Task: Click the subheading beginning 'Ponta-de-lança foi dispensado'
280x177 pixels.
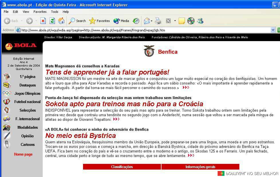Action: (118, 98)
